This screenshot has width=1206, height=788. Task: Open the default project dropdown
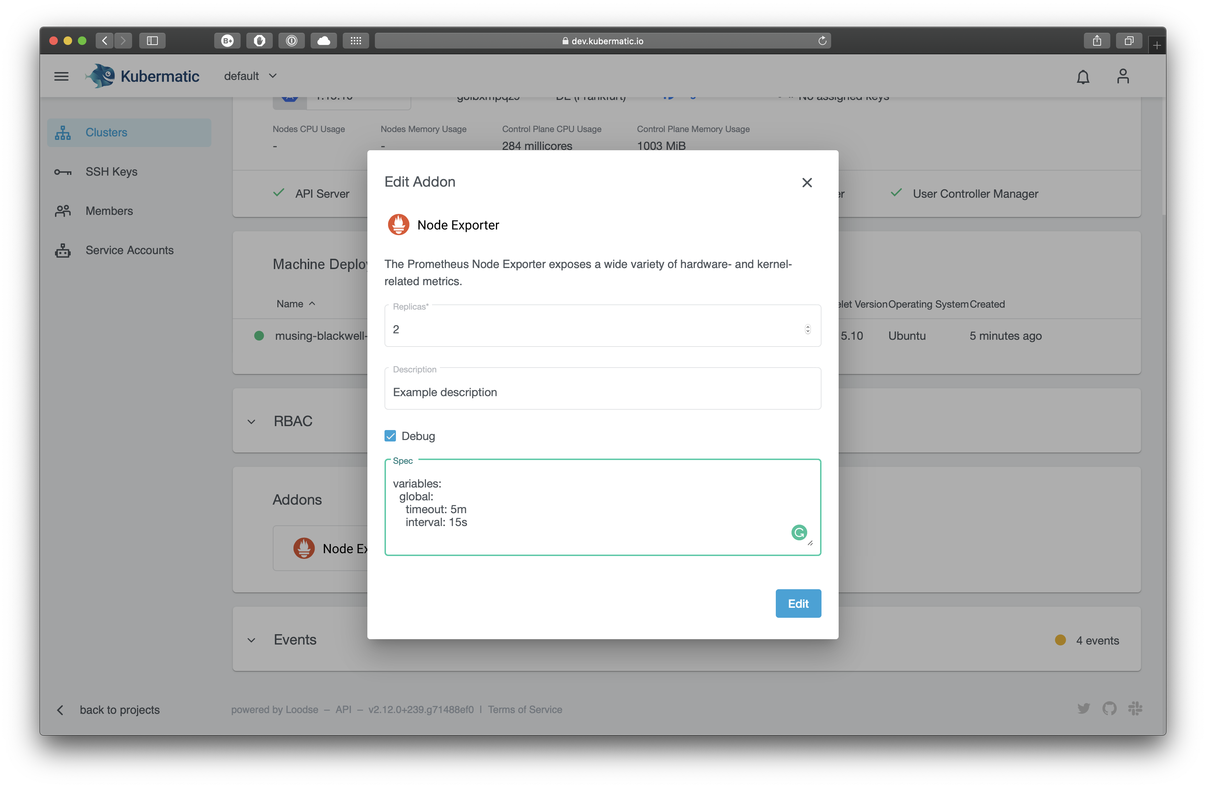250,76
